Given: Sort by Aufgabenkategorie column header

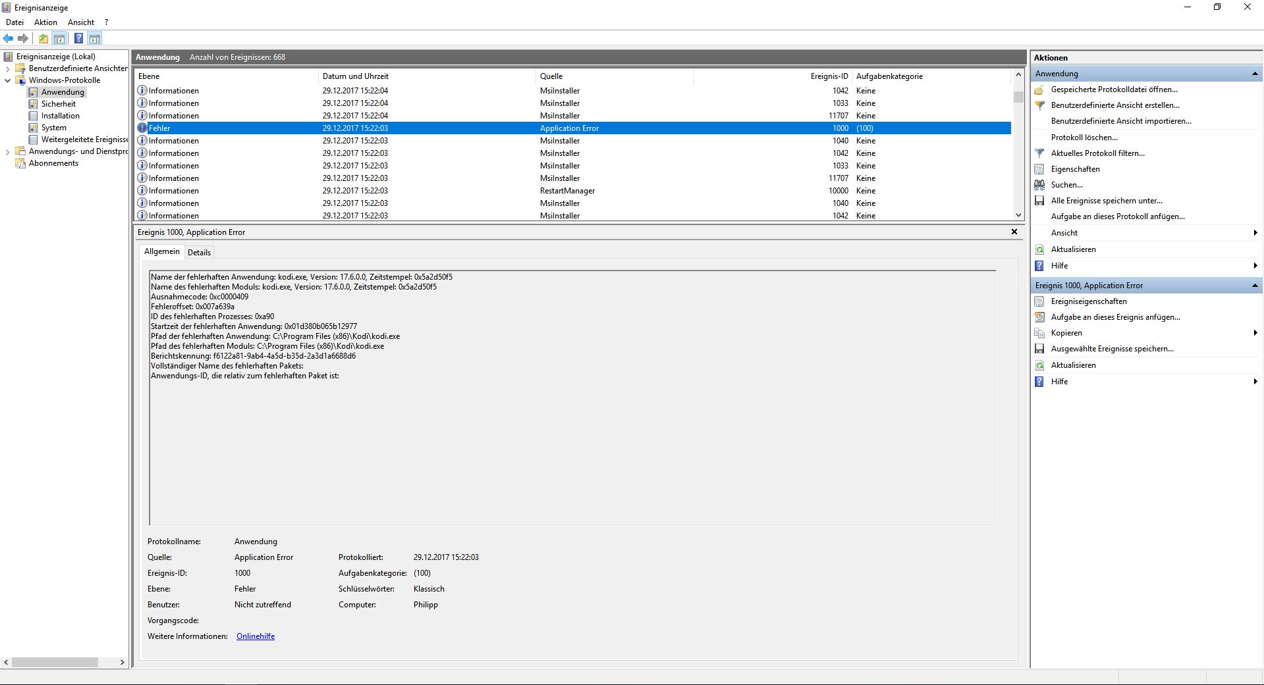Looking at the screenshot, I should (x=931, y=76).
